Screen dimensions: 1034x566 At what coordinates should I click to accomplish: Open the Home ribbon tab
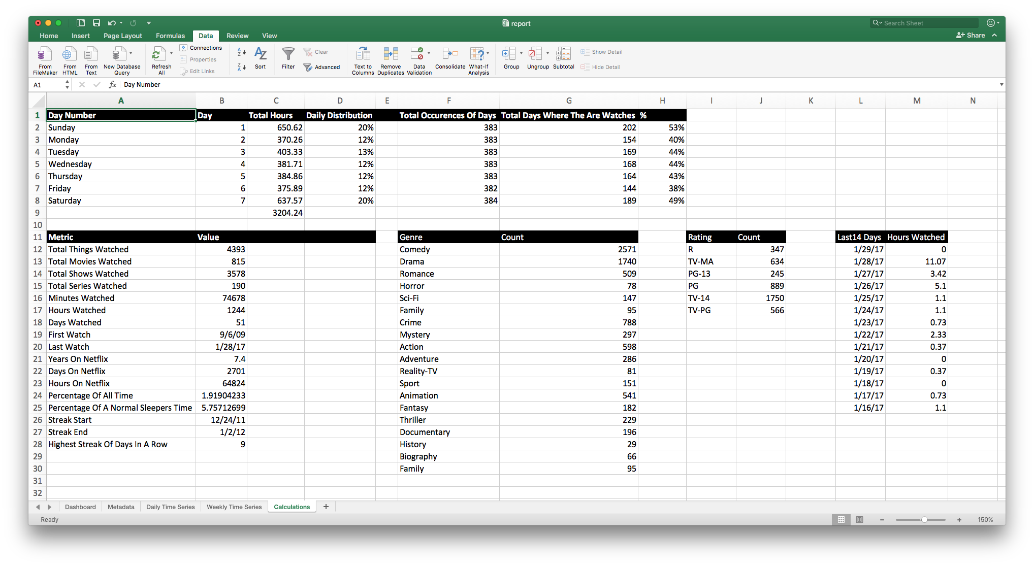(49, 36)
